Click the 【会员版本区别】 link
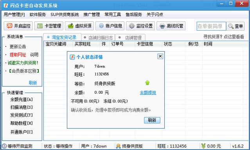Image resolution: width=250 pixels, height=150 pixels. pyautogui.click(x=24, y=71)
